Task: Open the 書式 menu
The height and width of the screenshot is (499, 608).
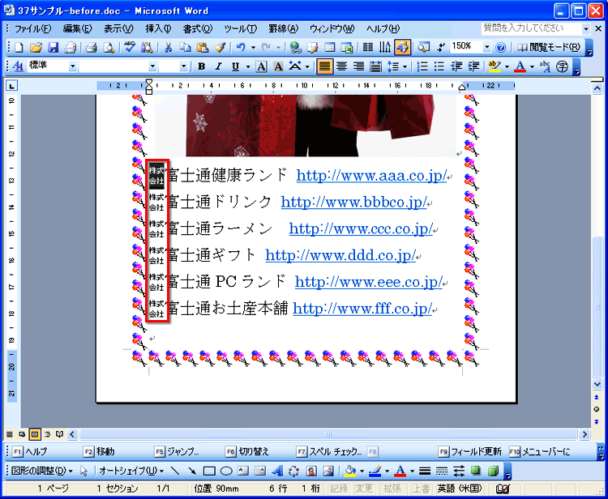Action: click(x=198, y=28)
